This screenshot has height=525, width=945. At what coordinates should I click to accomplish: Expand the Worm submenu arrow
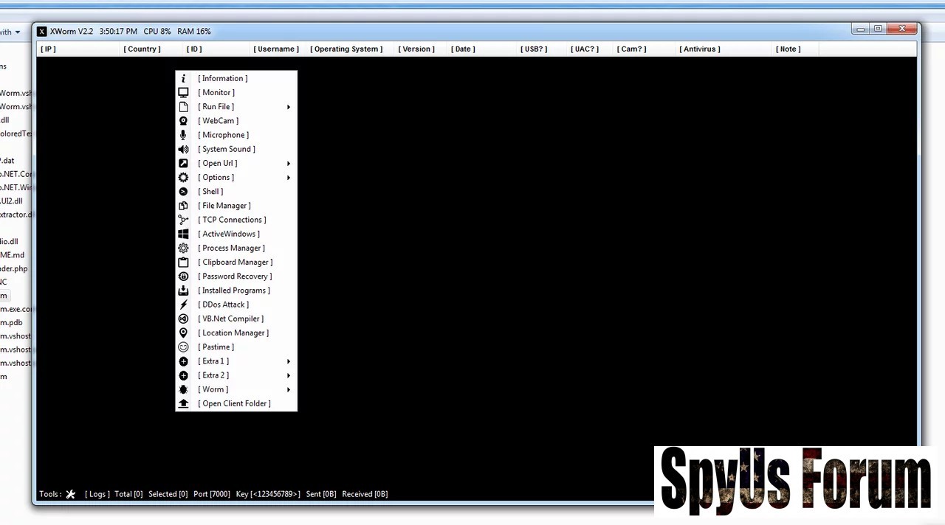pos(288,390)
